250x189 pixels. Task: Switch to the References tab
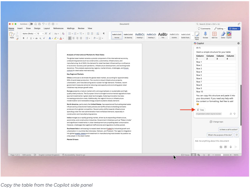pyautogui.click(x=58, y=28)
